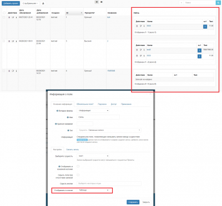Switch to grid view icon at top center
Viewport: 222px width, 206px height.
[102, 2]
